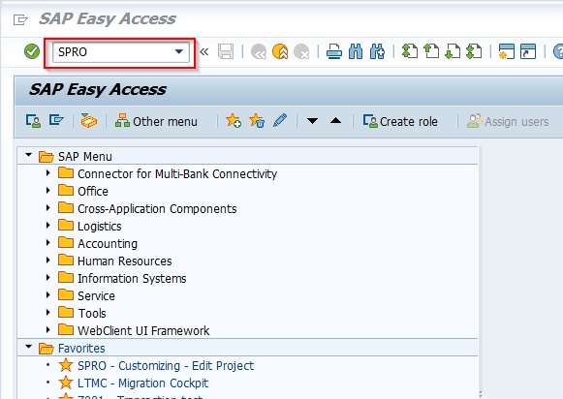Click the Create role button

(x=400, y=121)
